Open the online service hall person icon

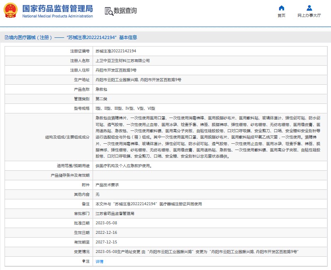[x=309, y=8]
